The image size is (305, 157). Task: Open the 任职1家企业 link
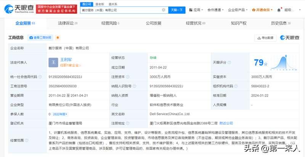70,66
